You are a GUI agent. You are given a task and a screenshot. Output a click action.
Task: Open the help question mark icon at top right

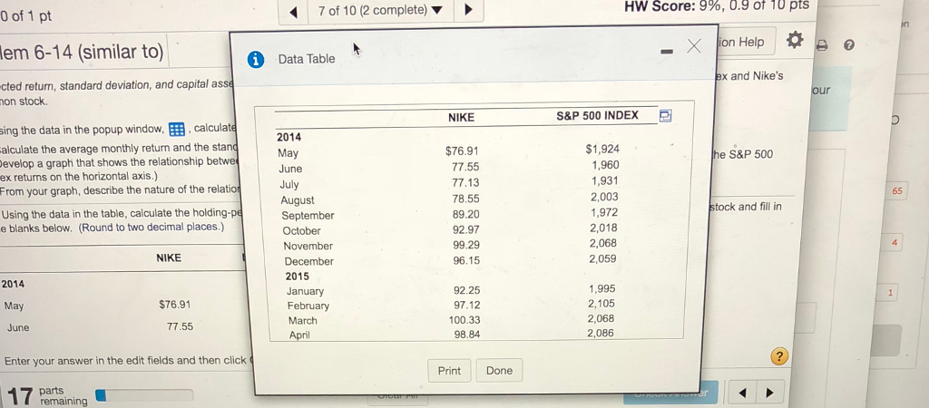[849, 44]
